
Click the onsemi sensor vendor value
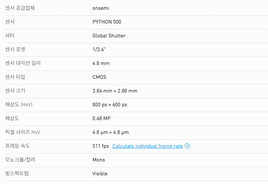click(101, 8)
